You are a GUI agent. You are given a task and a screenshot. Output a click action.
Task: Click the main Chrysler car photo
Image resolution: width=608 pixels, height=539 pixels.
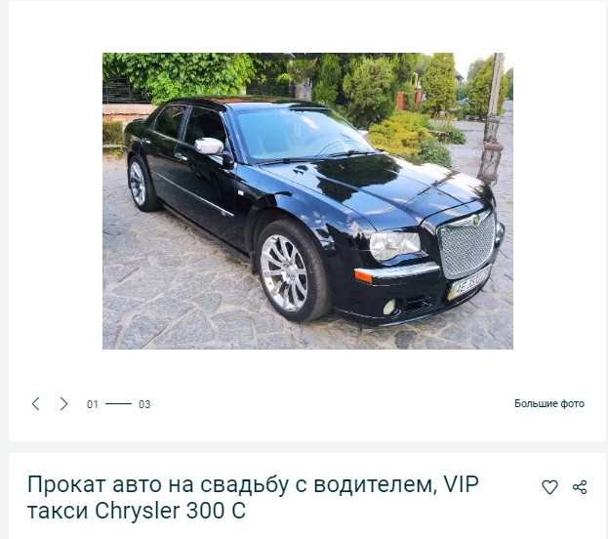[307, 201]
